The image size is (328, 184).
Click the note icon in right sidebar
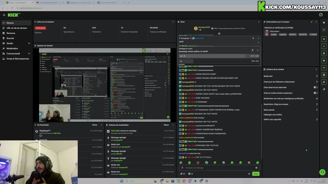tap(324, 53)
